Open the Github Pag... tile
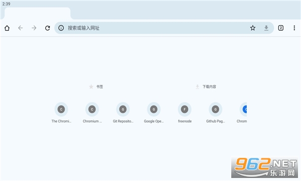Screen dimensions: 301x181 click(x=215, y=113)
